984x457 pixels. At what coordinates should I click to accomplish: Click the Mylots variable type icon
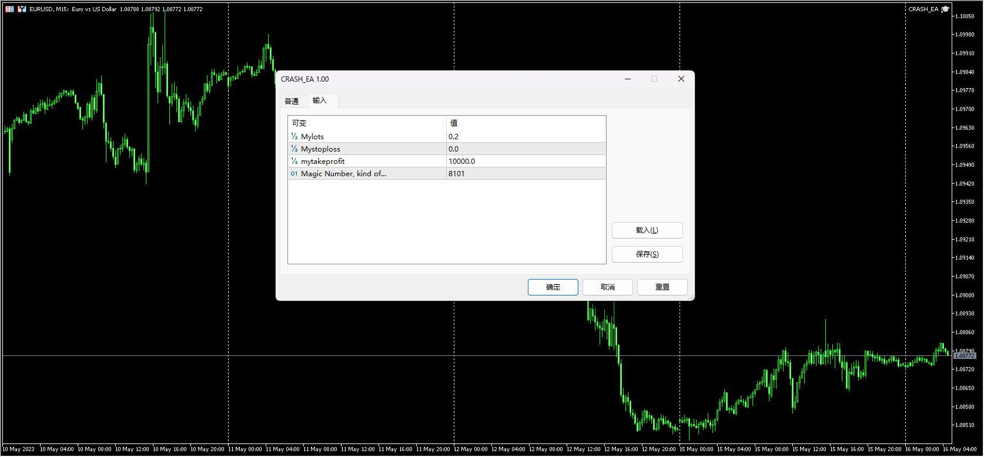tap(294, 137)
